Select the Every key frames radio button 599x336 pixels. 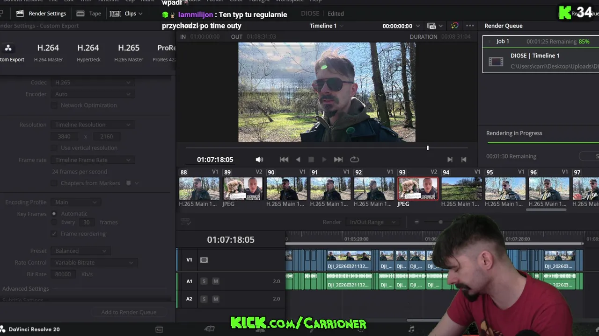coord(54,222)
